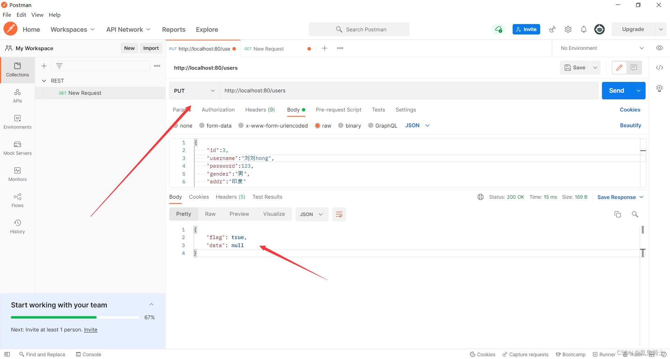Toggle response line wrapping
The height and width of the screenshot is (359, 670).
click(339, 214)
